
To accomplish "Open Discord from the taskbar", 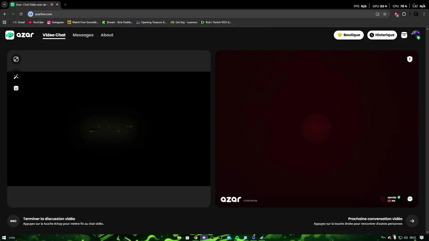I will click(204, 238).
